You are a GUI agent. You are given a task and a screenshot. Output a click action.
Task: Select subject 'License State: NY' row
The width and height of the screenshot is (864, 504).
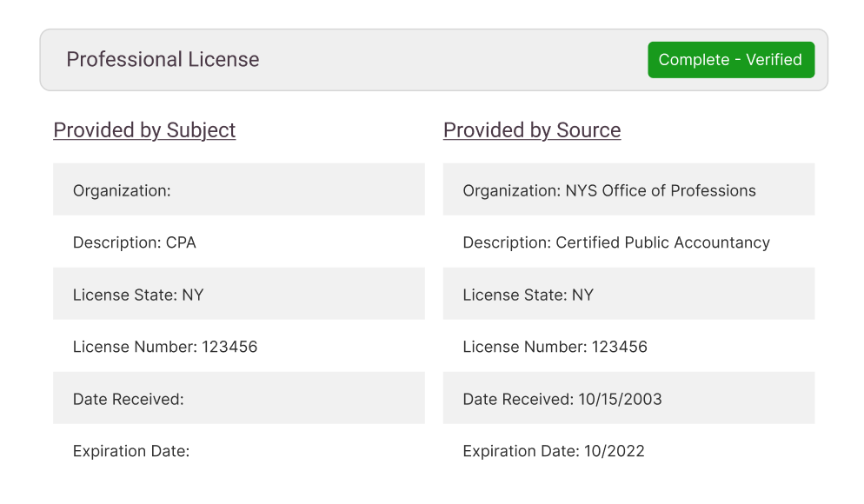coord(238,294)
